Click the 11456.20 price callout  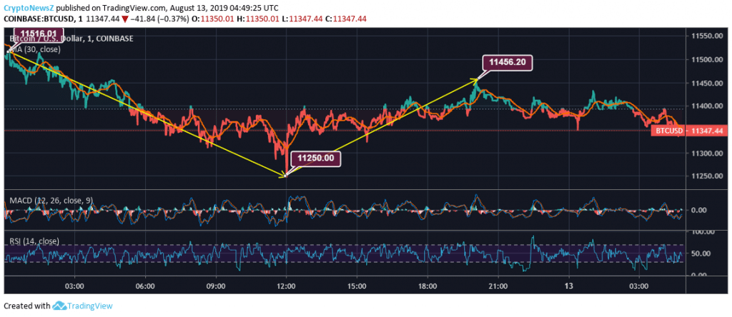pos(508,62)
